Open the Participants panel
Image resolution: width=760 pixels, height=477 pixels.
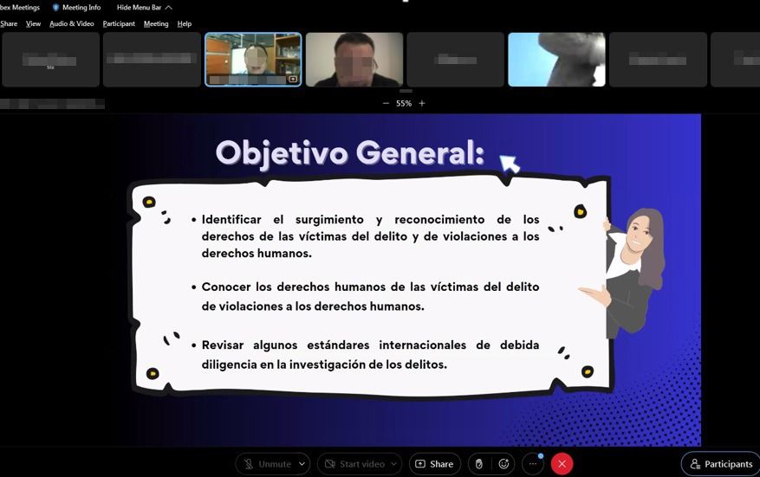[720, 464]
